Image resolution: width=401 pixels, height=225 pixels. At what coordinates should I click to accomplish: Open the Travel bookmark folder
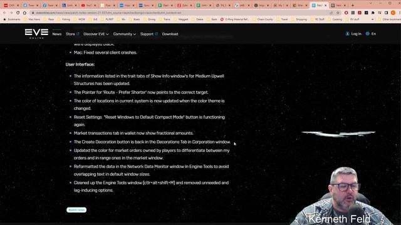pos(282,19)
